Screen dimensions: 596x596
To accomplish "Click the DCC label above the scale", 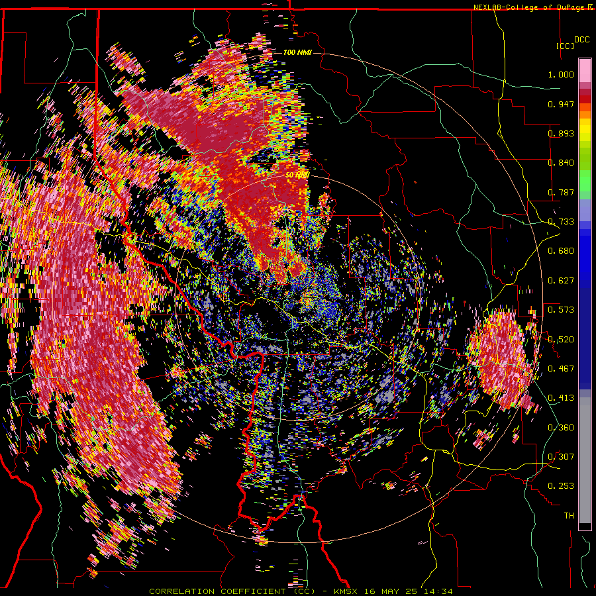I will coord(581,40).
